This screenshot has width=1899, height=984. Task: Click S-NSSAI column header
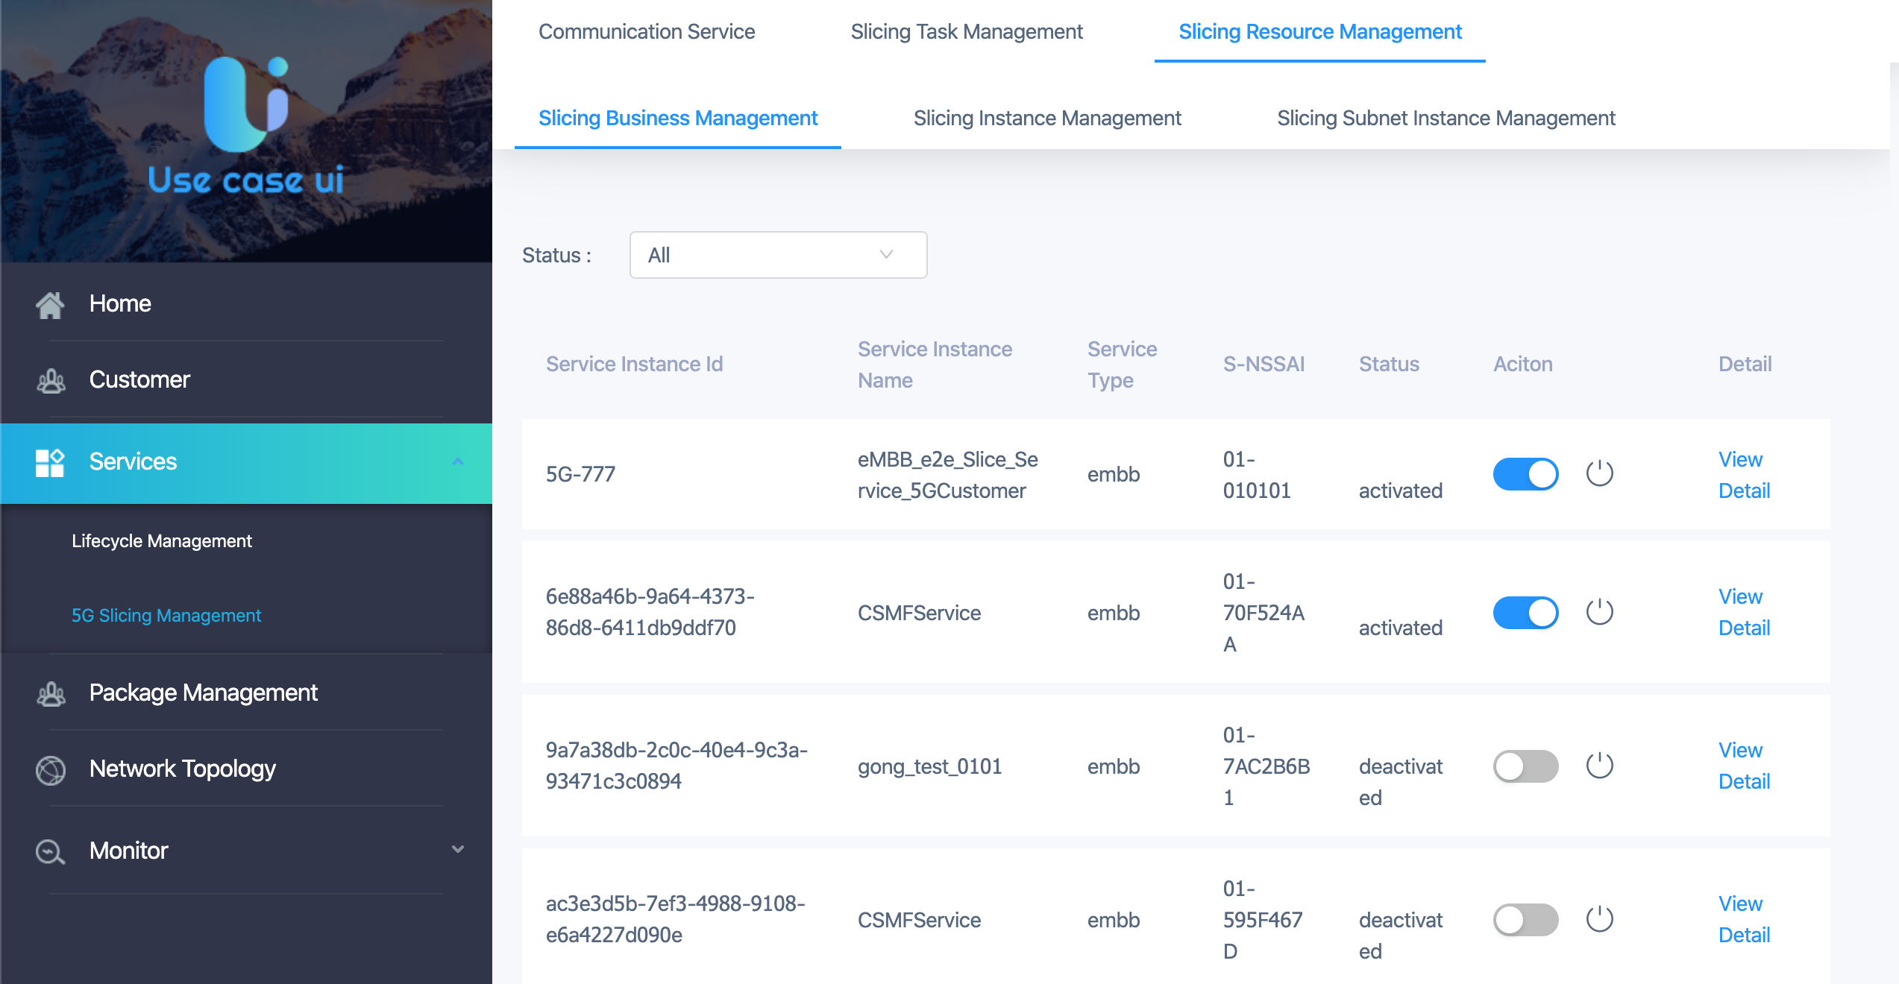(x=1264, y=364)
